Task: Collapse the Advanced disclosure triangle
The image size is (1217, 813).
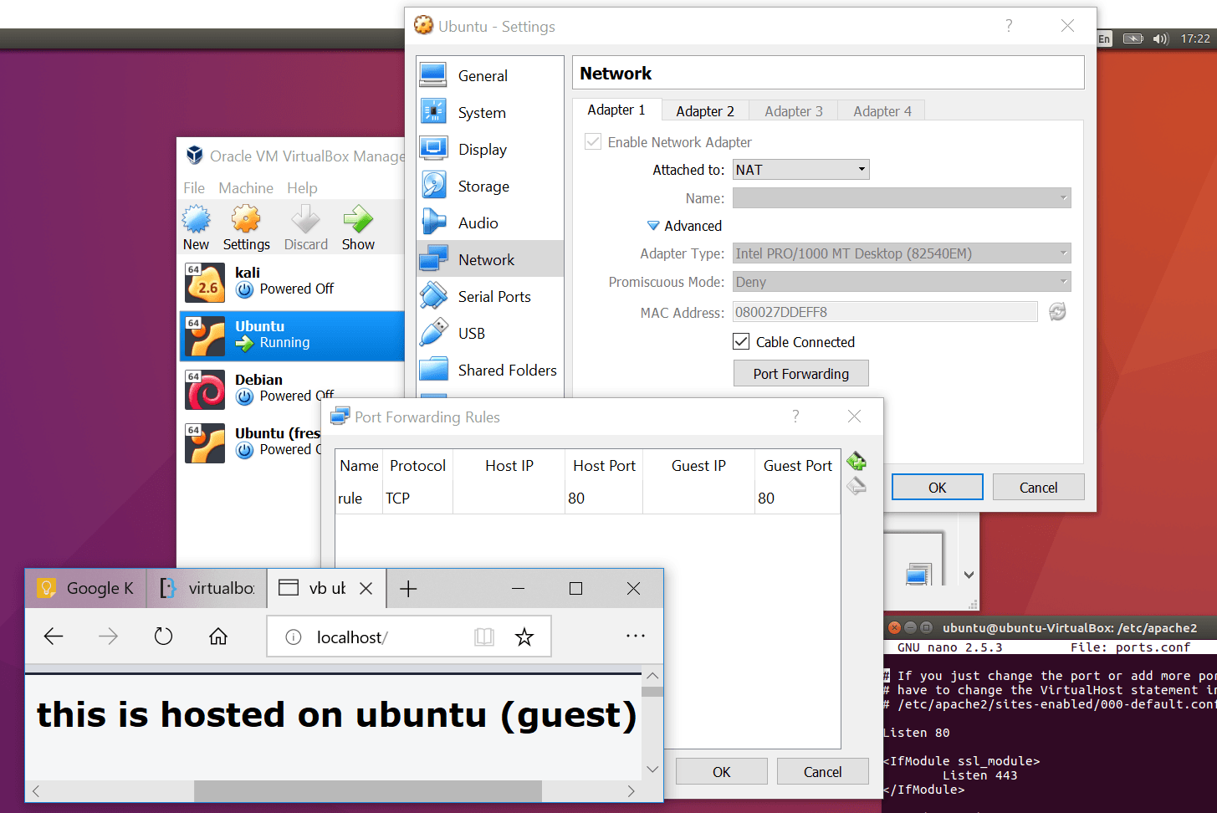Action: pos(653,226)
